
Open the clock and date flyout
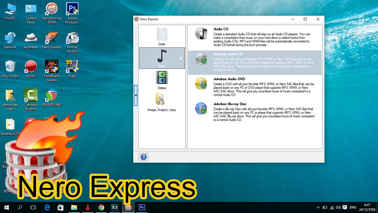pos(367,207)
